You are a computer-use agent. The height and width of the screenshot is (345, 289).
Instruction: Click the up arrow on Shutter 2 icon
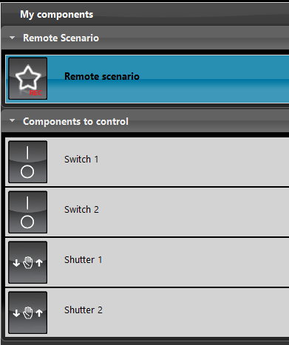pos(39,313)
